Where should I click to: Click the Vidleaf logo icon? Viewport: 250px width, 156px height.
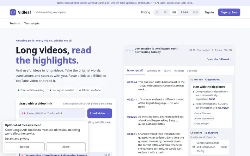click(13, 12)
